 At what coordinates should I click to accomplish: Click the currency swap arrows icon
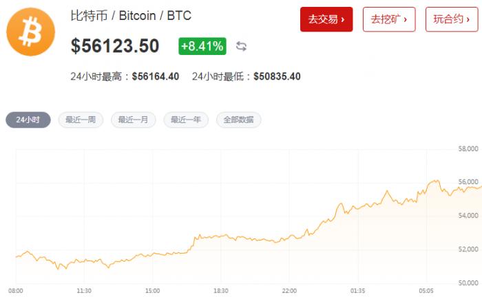click(241, 47)
